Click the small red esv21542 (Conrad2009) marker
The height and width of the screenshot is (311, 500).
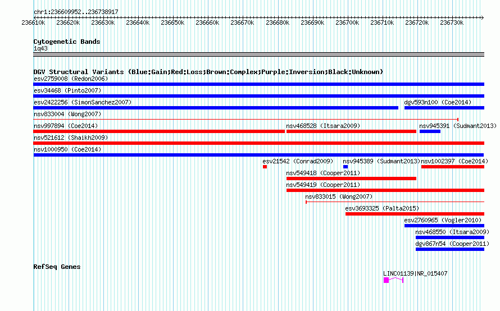tap(265, 167)
